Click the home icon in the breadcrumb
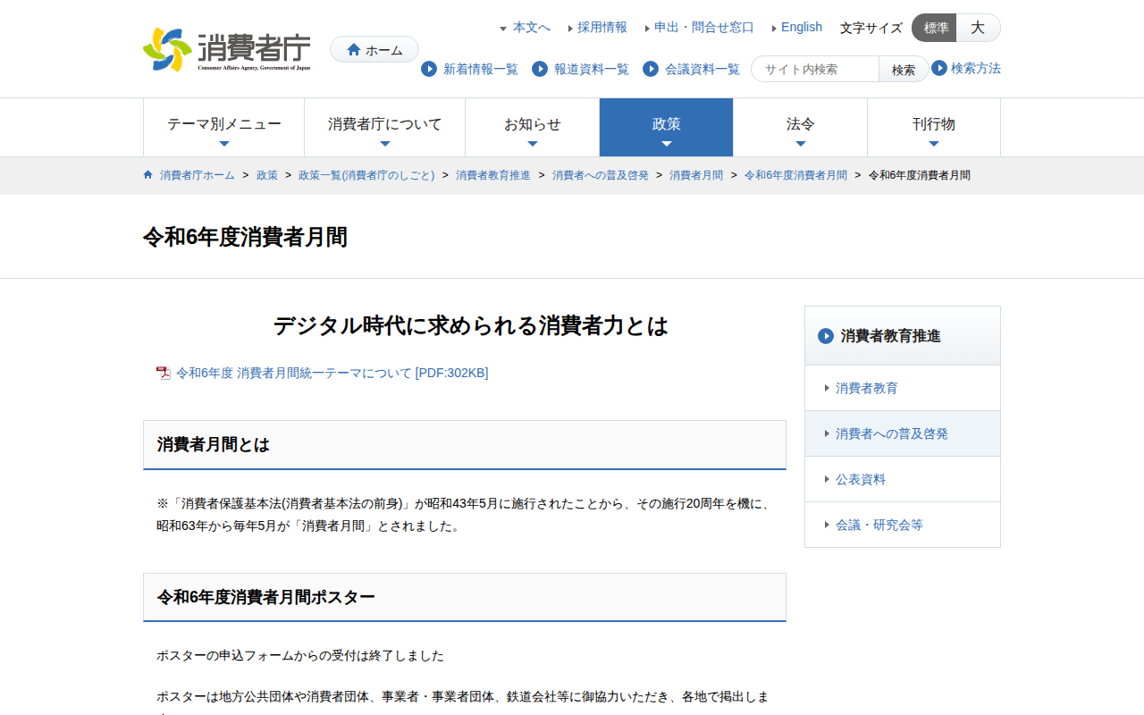Viewport: 1144px width, 715px height. [148, 174]
